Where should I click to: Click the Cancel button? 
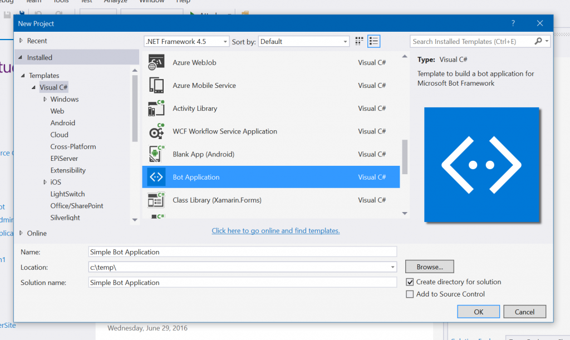pos(524,312)
